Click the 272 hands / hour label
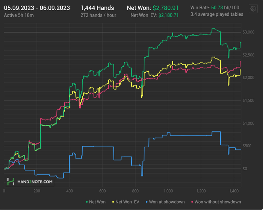 pos(98,15)
